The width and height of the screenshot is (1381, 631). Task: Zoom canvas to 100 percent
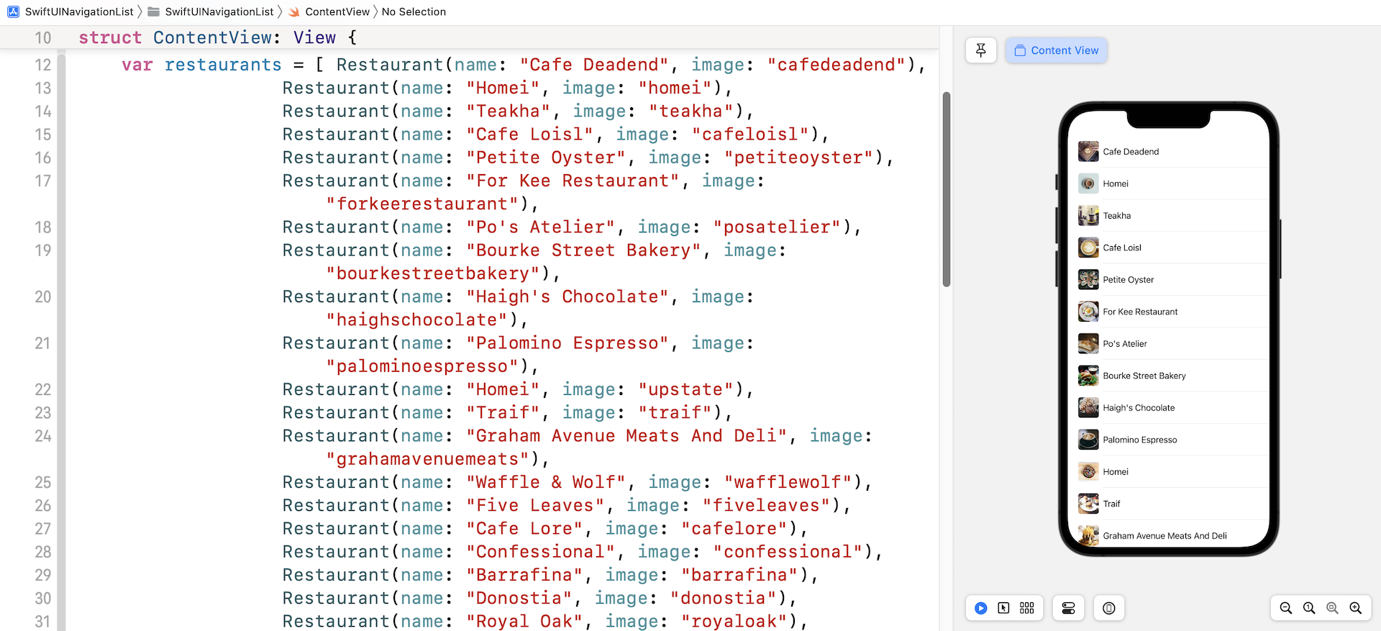[x=1309, y=608]
